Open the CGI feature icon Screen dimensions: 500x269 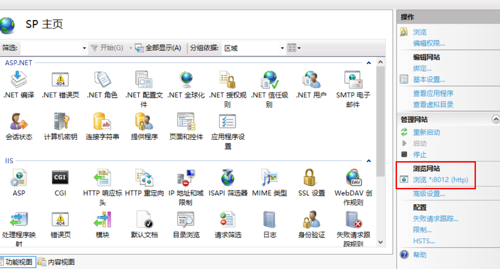[60, 177]
